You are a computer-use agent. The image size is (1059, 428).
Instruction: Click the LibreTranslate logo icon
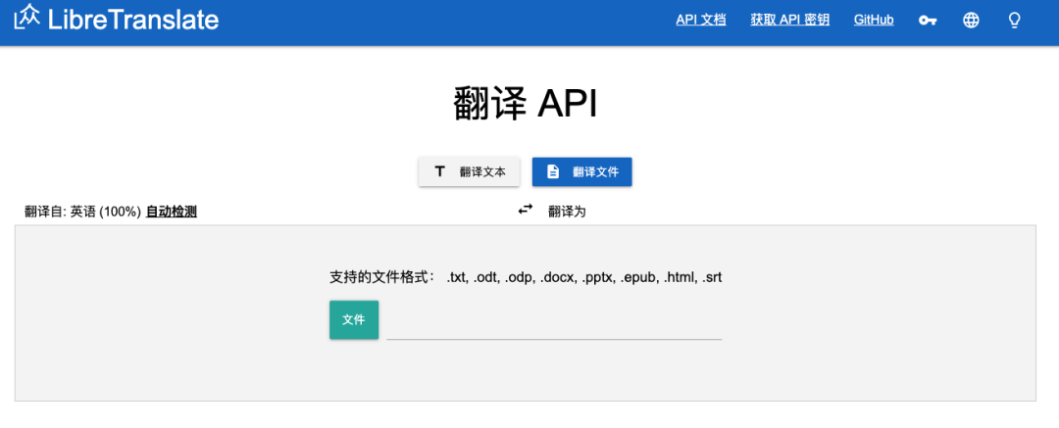pos(27,19)
